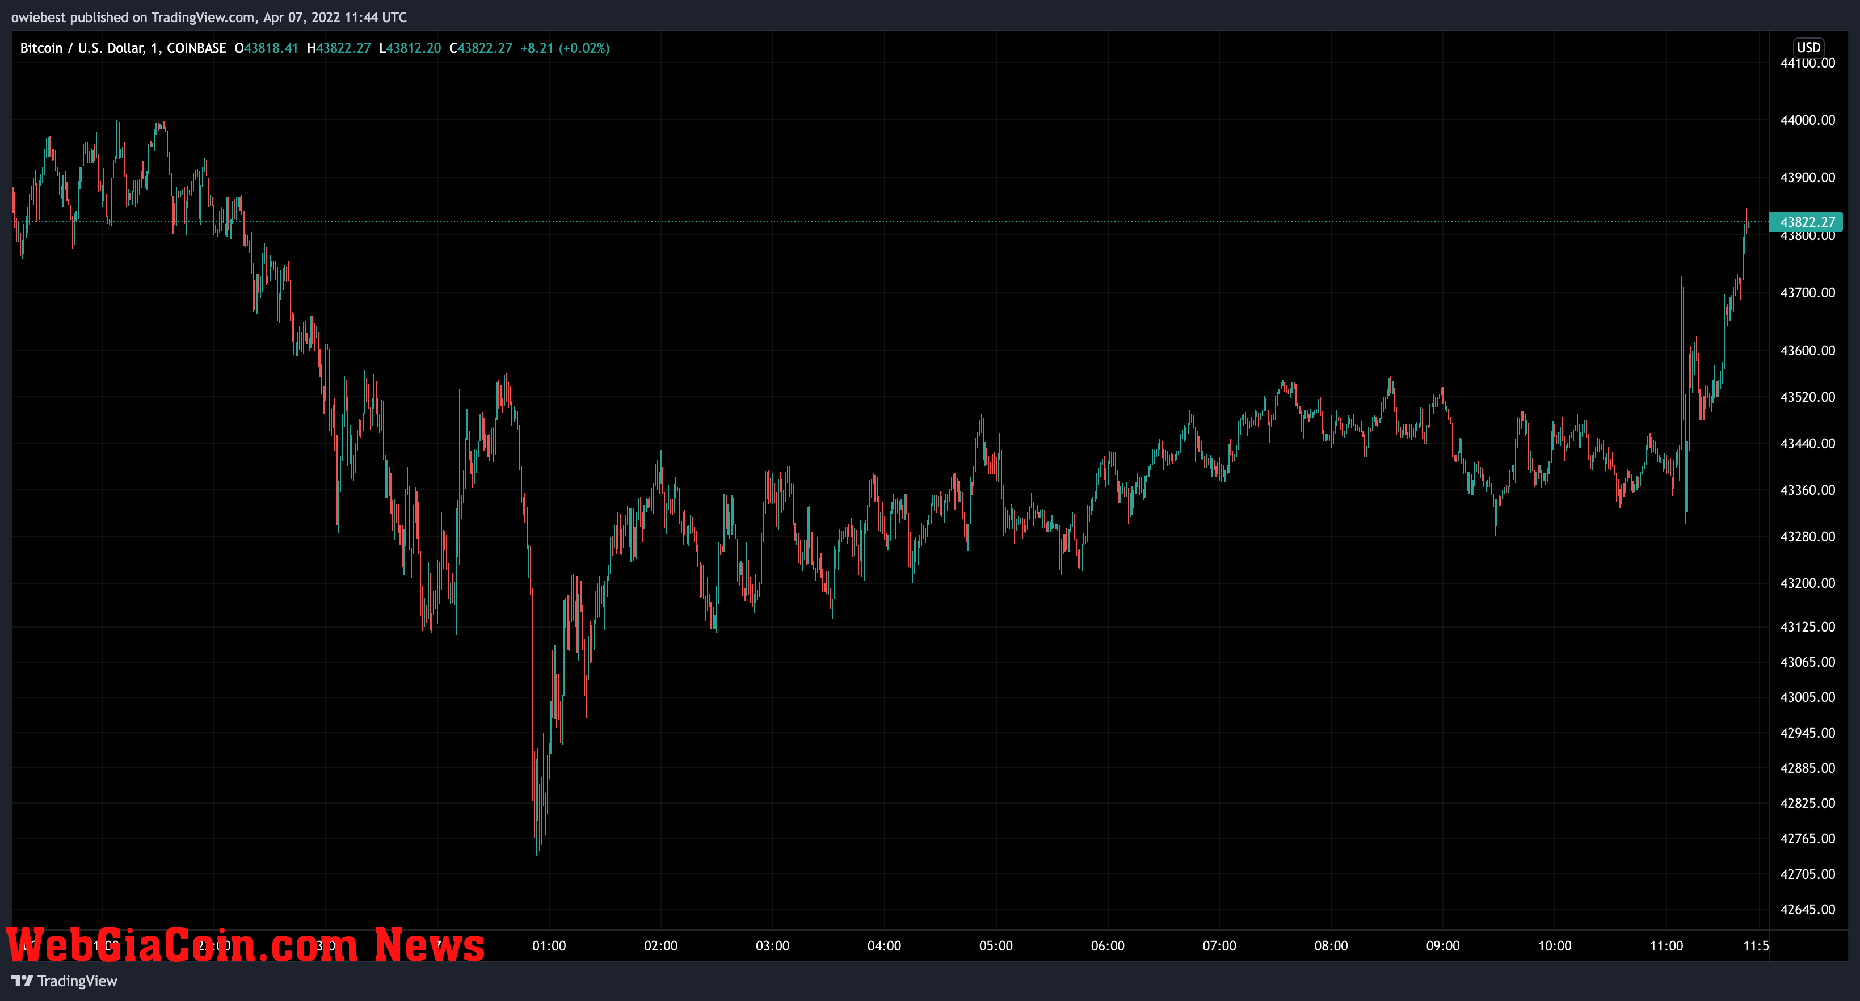Click the 09:00 time axis label
Viewport: 1860px width, 1001px height.
click(x=1442, y=945)
